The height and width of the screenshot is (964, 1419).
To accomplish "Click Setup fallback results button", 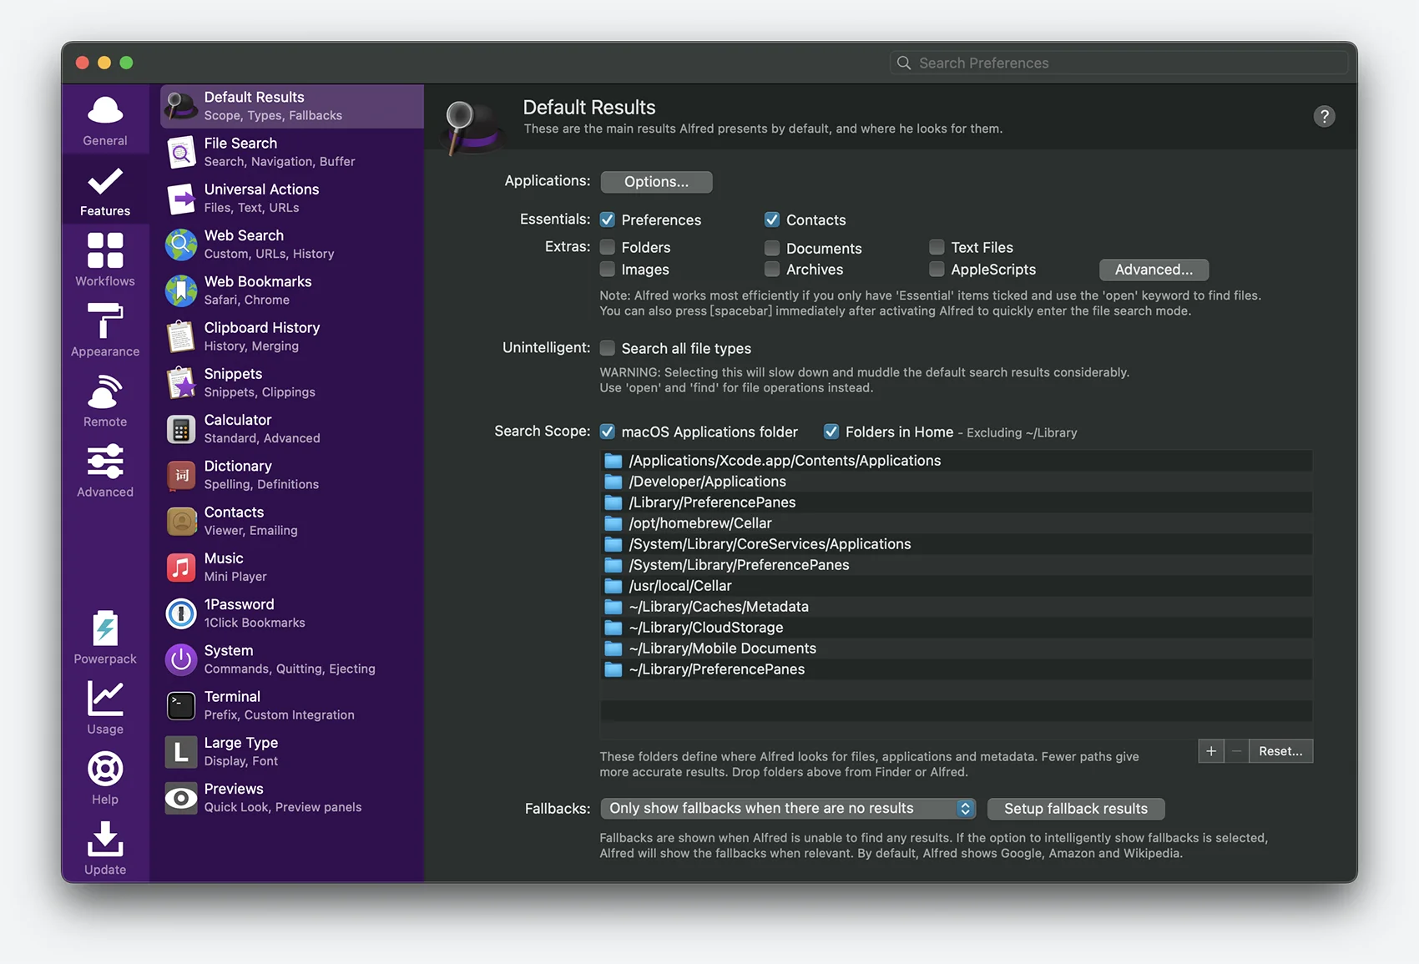I will [1076, 808].
